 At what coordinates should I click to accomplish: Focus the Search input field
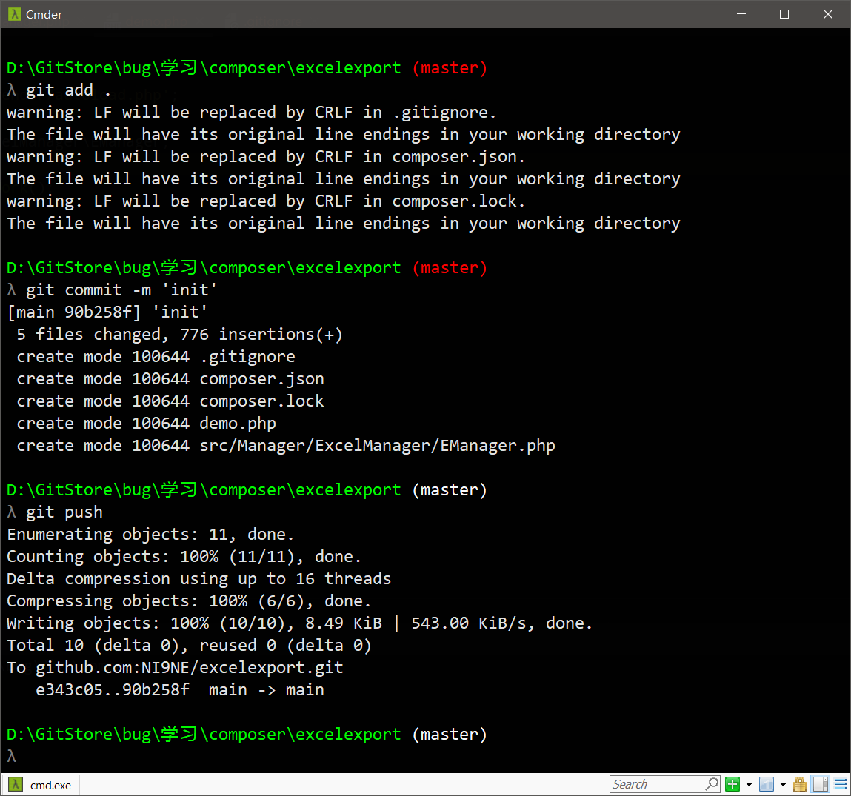point(656,784)
